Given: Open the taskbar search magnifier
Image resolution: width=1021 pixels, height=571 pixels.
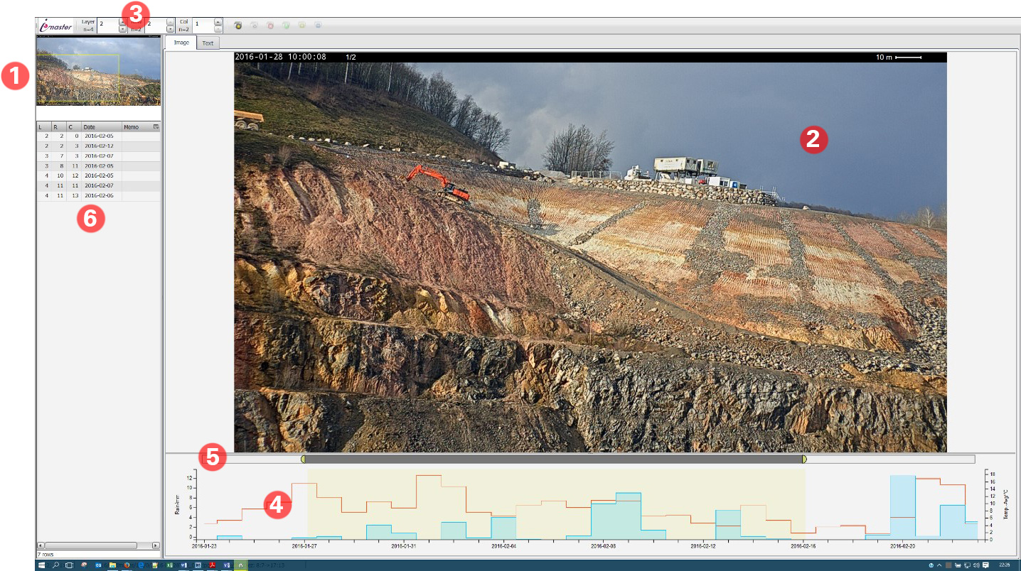Looking at the screenshot, I should click(x=56, y=565).
